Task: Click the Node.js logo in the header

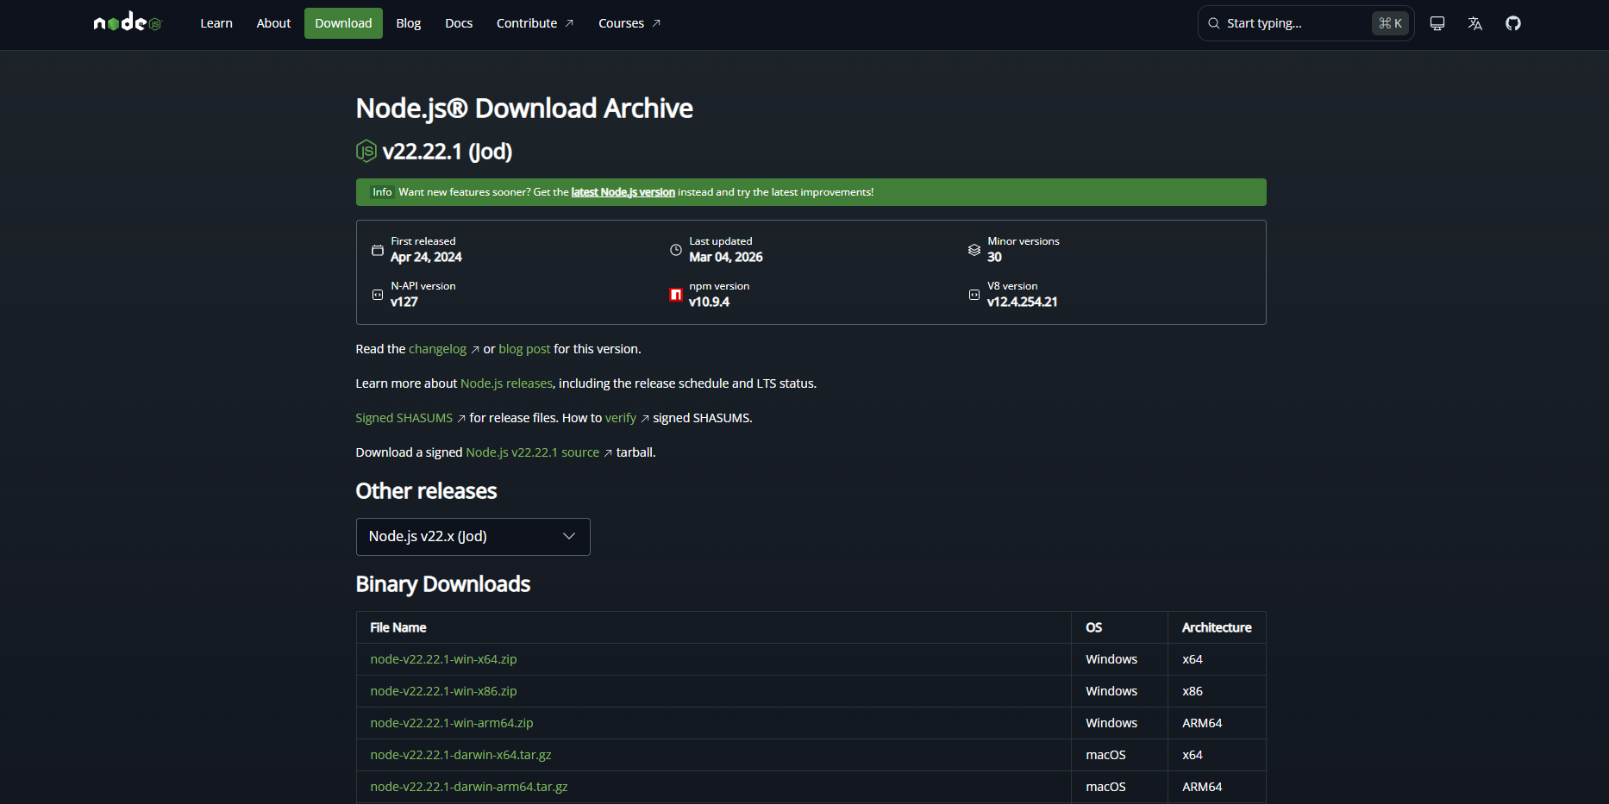Action: click(x=128, y=22)
